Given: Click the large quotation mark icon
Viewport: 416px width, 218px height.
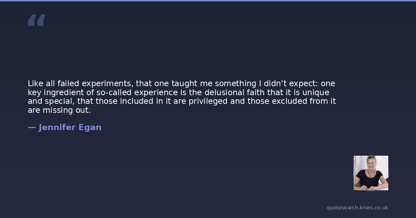Looking at the screenshot, I should tap(36, 20).
